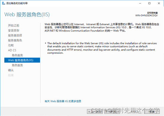The height and width of the screenshot is (116, 164).
Task: Close the wizard window
Action: coord(159,3)
